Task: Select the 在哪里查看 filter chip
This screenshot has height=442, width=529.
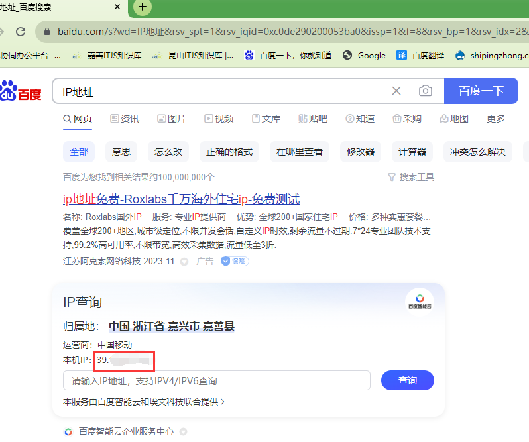Action: pos(300,152)
